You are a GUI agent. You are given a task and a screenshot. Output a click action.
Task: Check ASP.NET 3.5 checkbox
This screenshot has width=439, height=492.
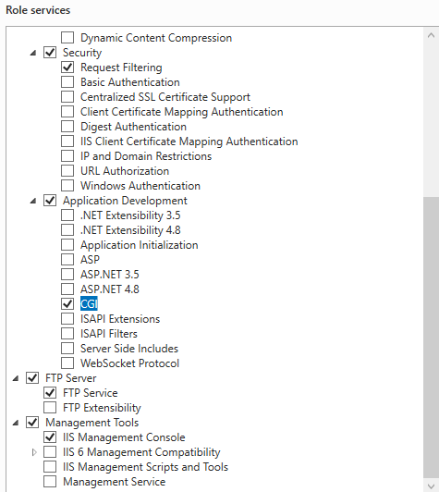tap(67, 275)
